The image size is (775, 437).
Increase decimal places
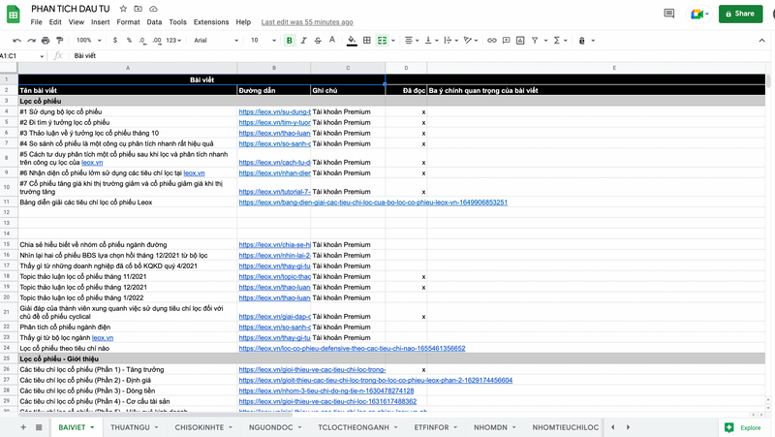pyautogui.click(x=157, y=41)
